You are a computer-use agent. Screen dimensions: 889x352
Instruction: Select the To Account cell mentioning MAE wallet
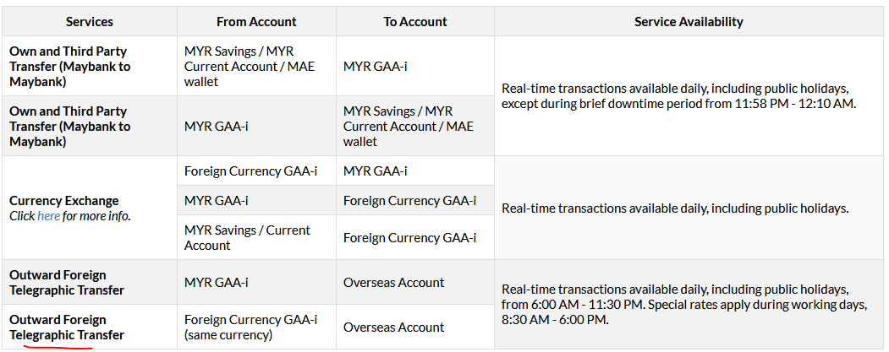coord(409,127)
